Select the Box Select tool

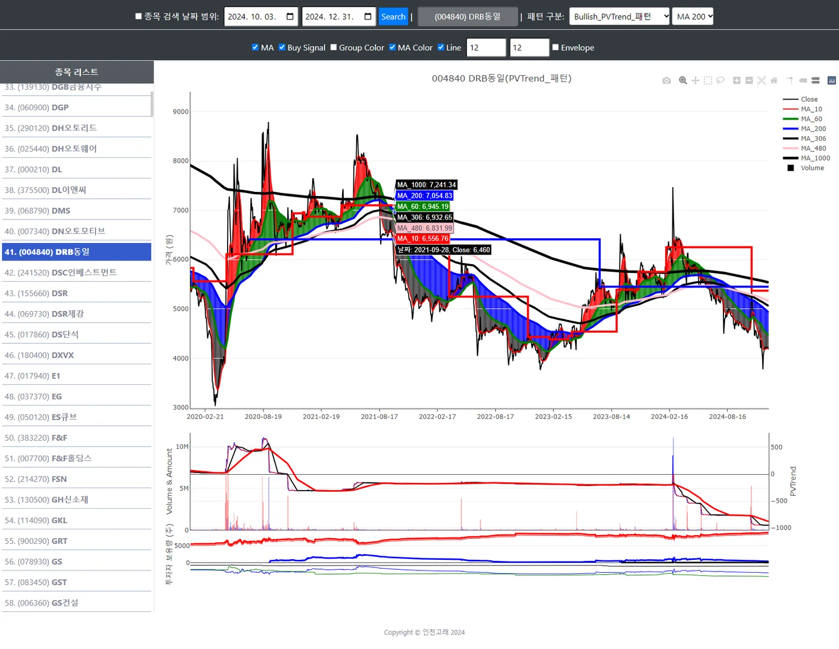click(x=708, y=80)
